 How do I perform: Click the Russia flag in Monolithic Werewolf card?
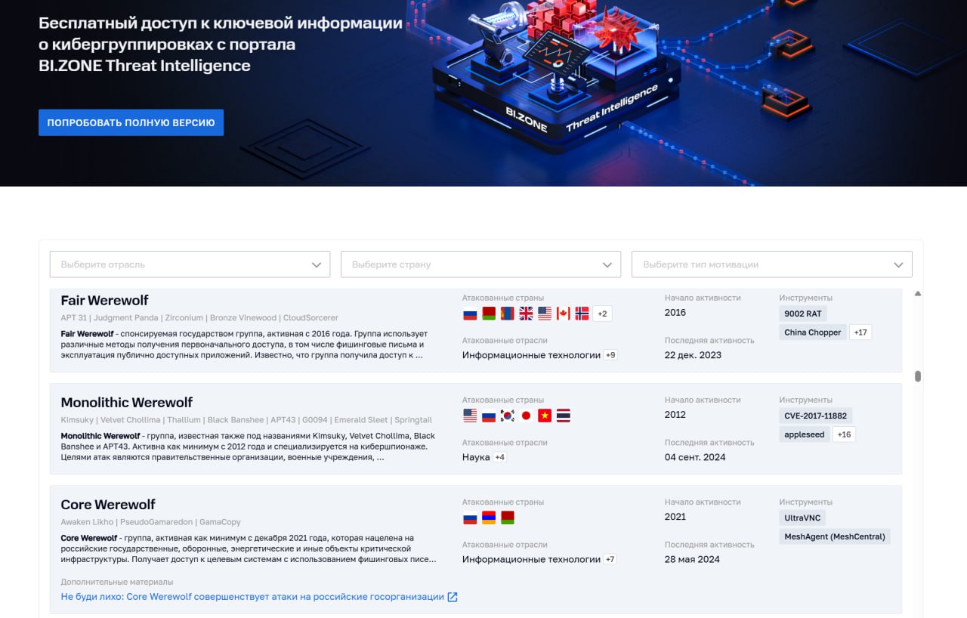pyautogui.click(x=489, y=416)
